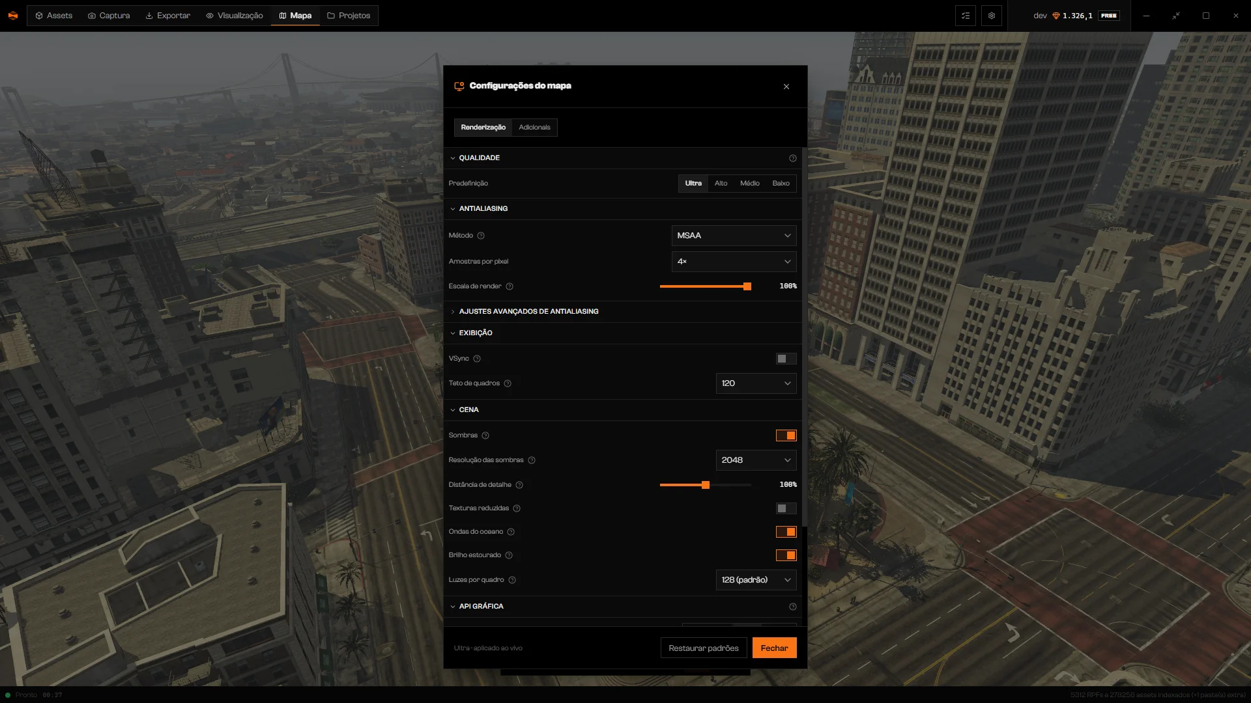Open the Assets menu
This screenshot has height=703, width=1251.
point(53,16)
